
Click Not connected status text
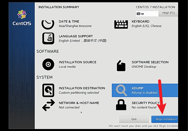pos(69,107)
